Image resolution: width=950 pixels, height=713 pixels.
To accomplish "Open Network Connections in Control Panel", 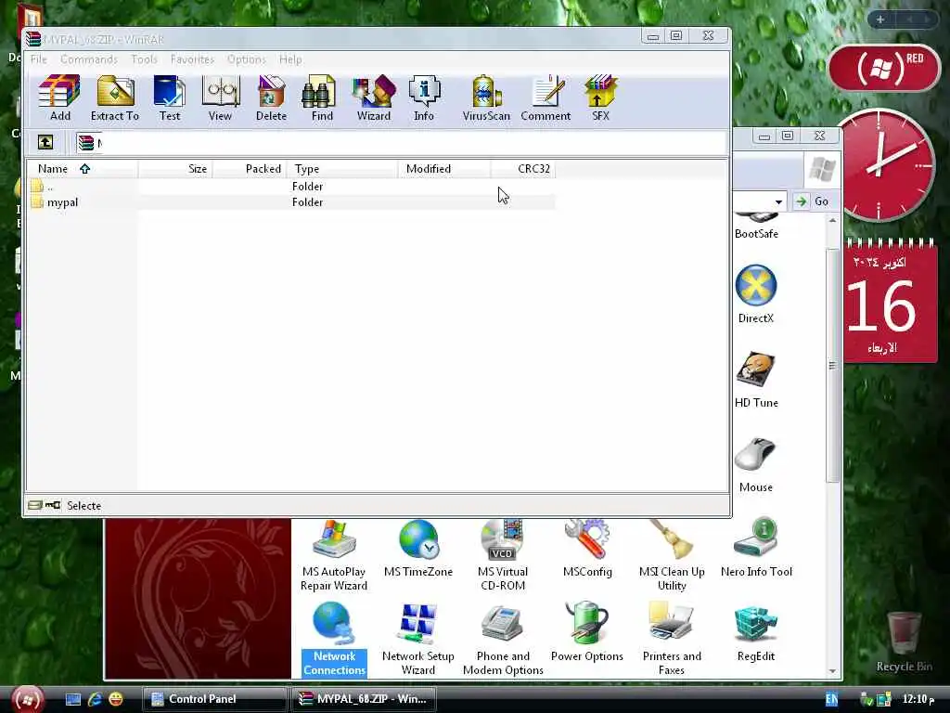I will pos(334,640).
